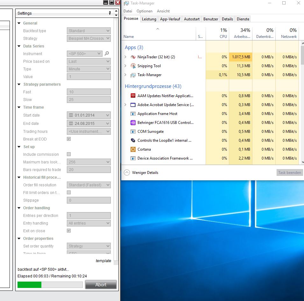Expand the Snipping Tool process group
Screen dimensions: 304x301
coord(125,66)
